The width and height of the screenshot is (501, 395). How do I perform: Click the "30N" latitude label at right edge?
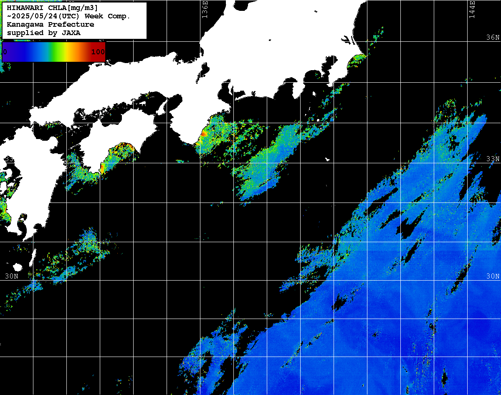(493, 276)
